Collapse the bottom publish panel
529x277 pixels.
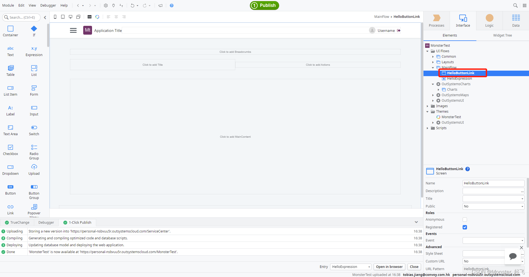click(x=416, y=222)
